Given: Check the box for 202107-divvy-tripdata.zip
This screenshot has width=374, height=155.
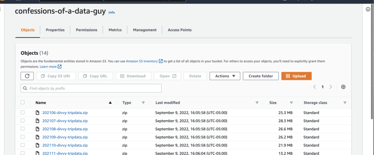Looking at the screenshot, I should pos(23,121).
